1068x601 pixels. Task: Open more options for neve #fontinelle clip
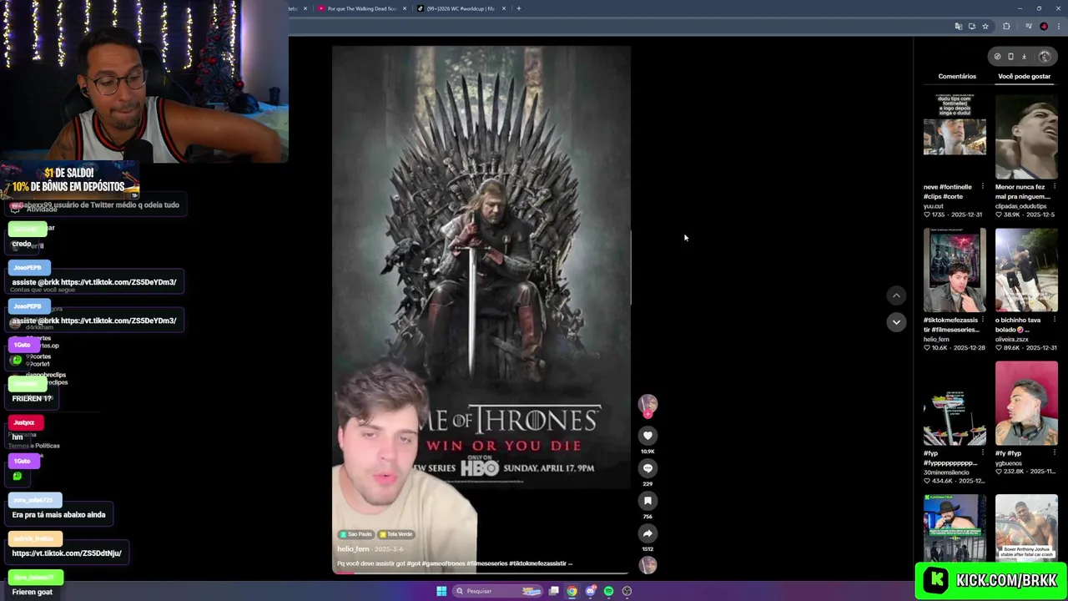click(x=982, y=187)
